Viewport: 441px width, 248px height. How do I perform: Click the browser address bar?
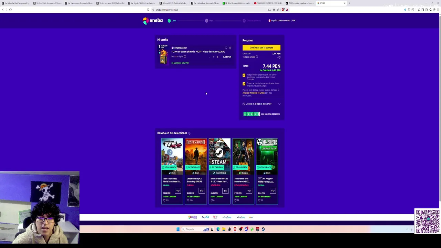210,10
